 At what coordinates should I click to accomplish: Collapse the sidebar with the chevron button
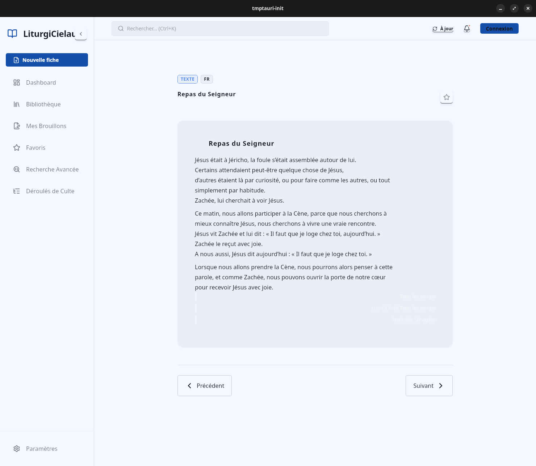(81, 34)
